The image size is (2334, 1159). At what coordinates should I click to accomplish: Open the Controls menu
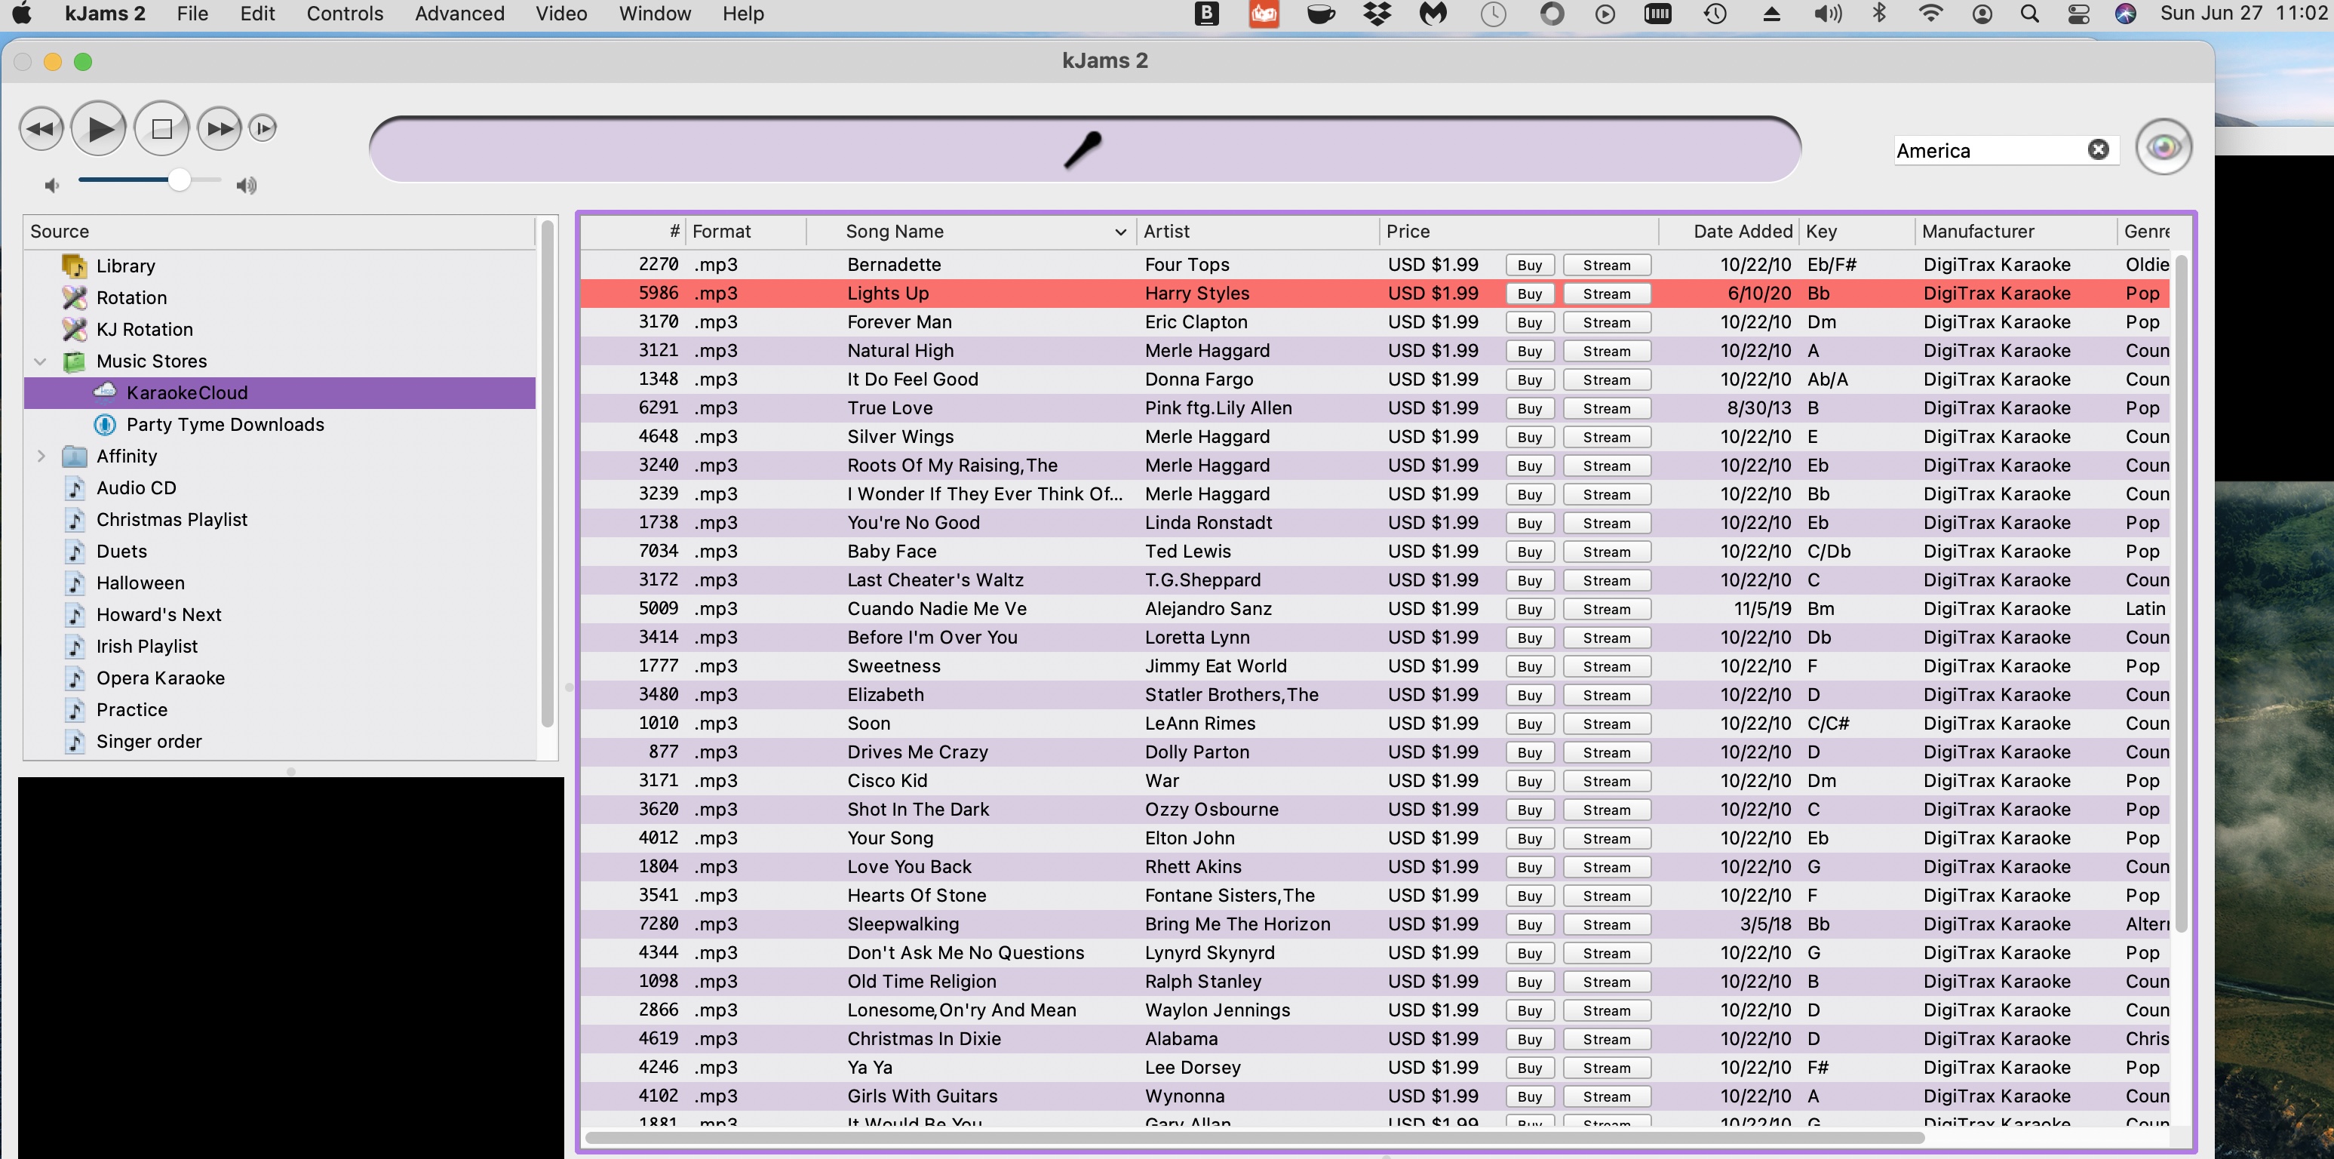pyautogui.click(x=344, y=14)
